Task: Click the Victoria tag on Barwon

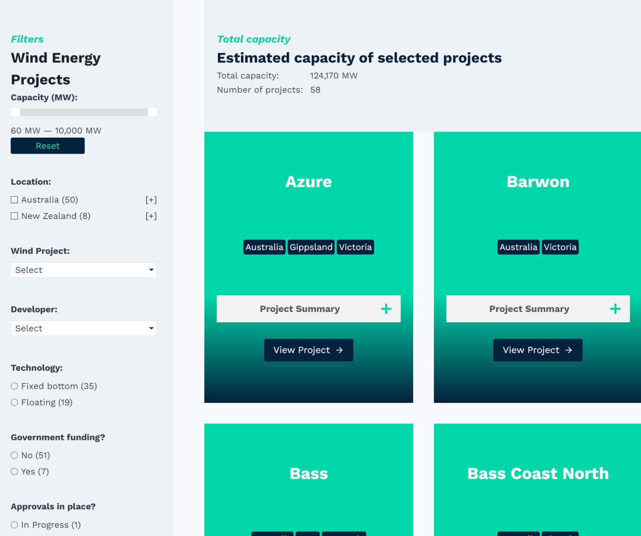Action: (560, 247)
